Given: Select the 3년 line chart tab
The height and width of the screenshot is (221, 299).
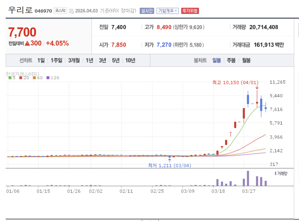Looking at the screenshot, I should click(102, 61).
